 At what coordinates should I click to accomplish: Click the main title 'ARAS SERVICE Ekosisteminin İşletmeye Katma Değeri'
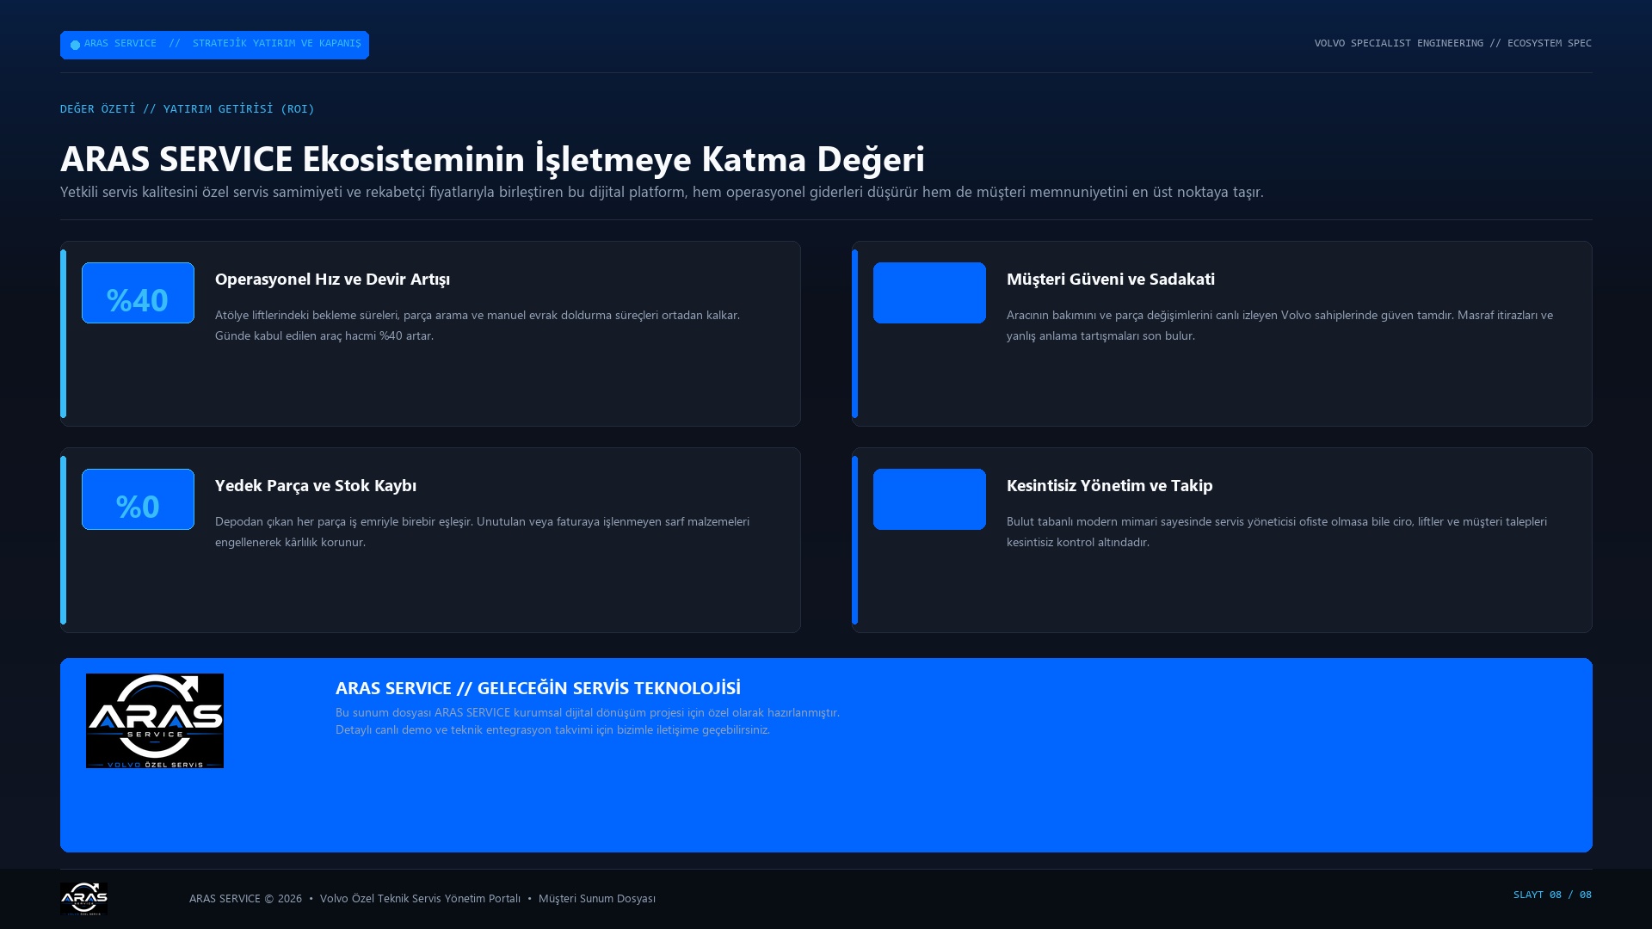[x=492, y=158]
